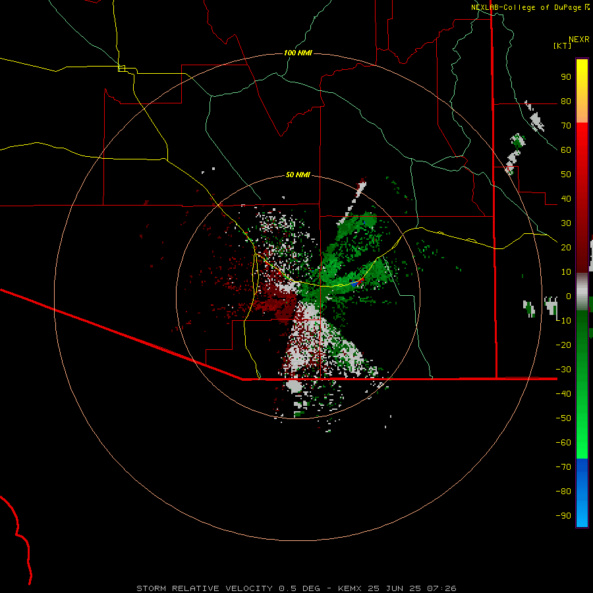Click the NEXLAB-College of DuPage watermark text
The height and width of the screenshot is (593, 593).
coord(526,7)
